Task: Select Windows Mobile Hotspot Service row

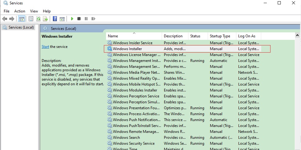Action: click(x=183, y=84)
